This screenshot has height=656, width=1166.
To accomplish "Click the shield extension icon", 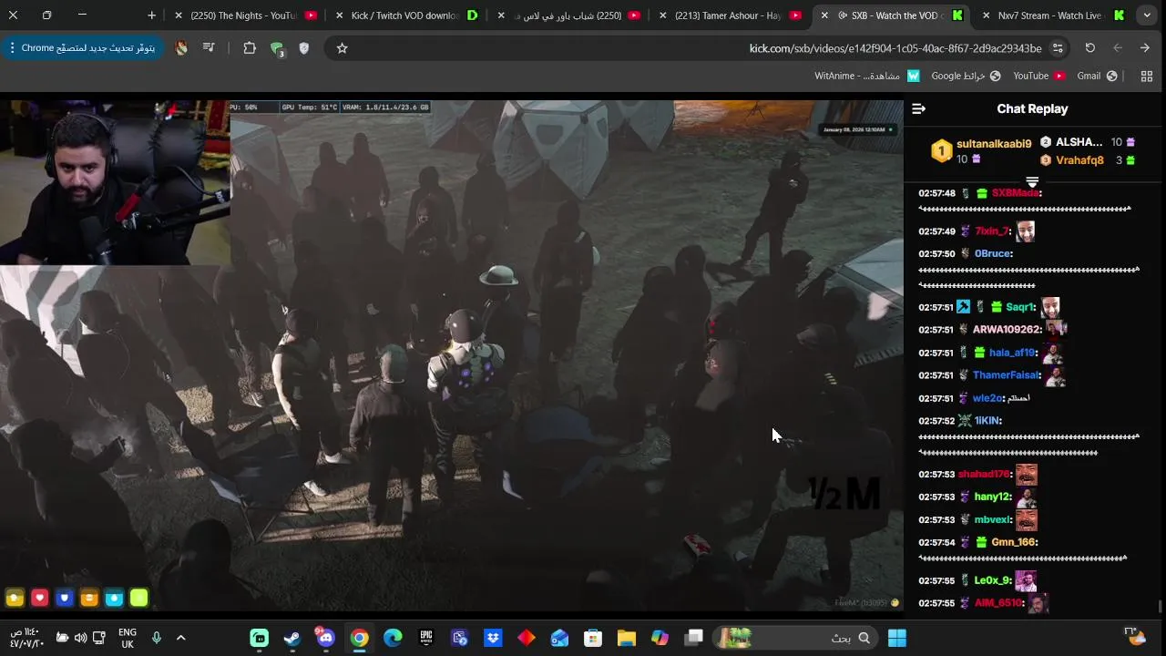I will point(304,48).
